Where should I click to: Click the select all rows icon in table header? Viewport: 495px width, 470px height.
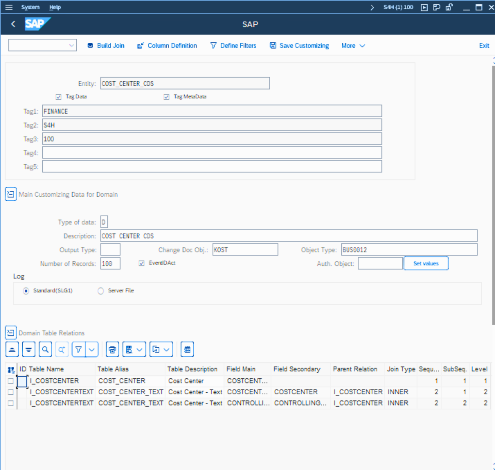[11, 370]
